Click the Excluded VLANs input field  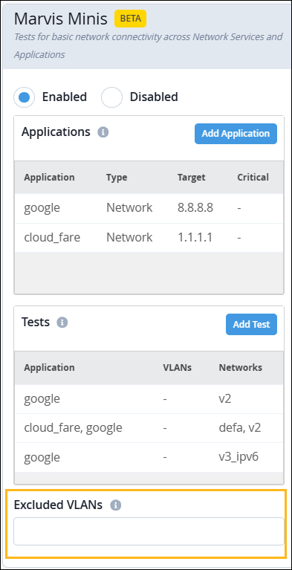tap(149, 531)
